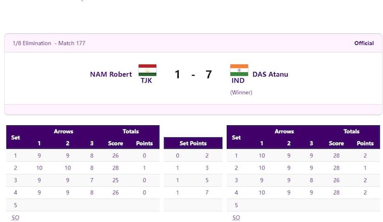Click the Official status label

point(364,43)
